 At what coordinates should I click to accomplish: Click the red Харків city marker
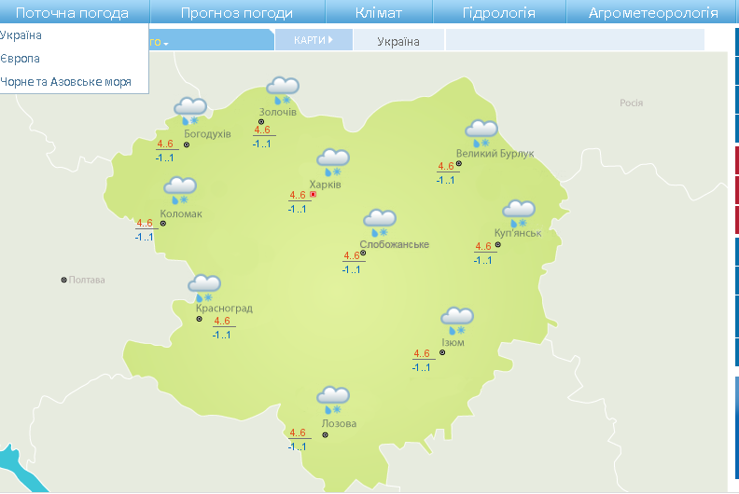(x=313, y=194)
